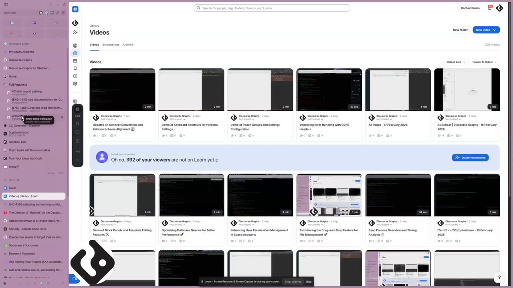
Task: Expand the AI stuff folder in browser sidebar
Action: 14,166
